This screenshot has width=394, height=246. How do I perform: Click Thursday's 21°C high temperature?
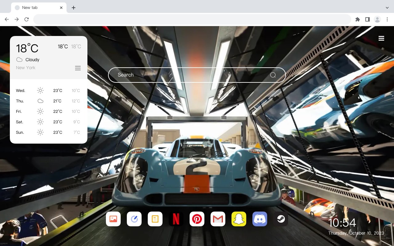[x=58, y=101]
